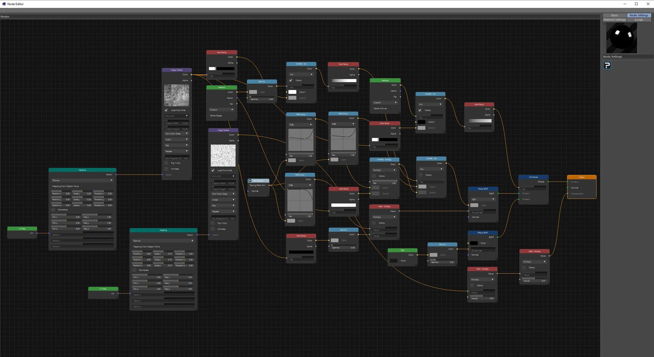Toggle Clamp in the MixRGB Multiply node
This screenshot has width=654, height=357.
click(374, 176)
